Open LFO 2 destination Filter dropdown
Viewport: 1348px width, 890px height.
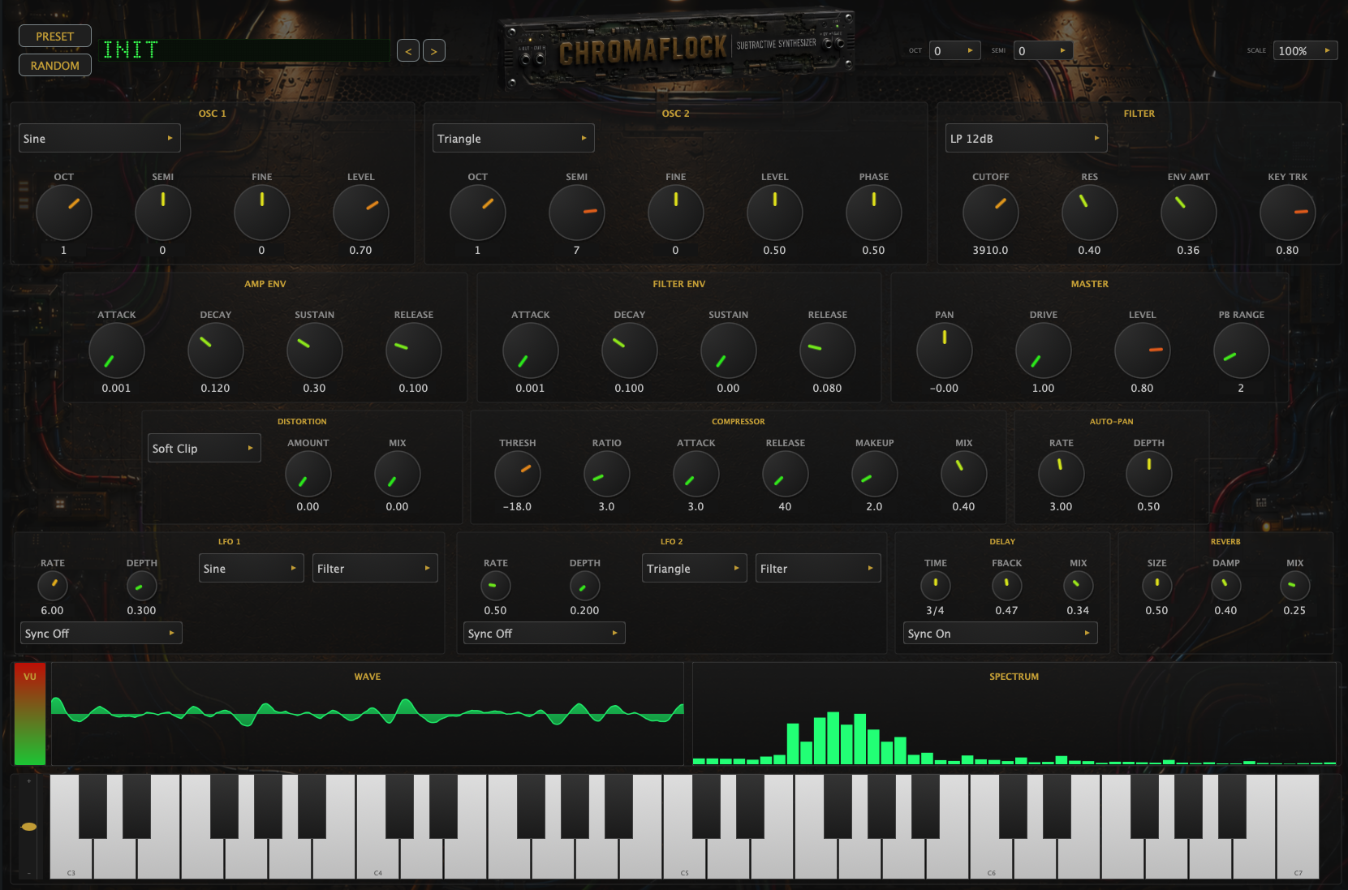click(x=818, y=568)
